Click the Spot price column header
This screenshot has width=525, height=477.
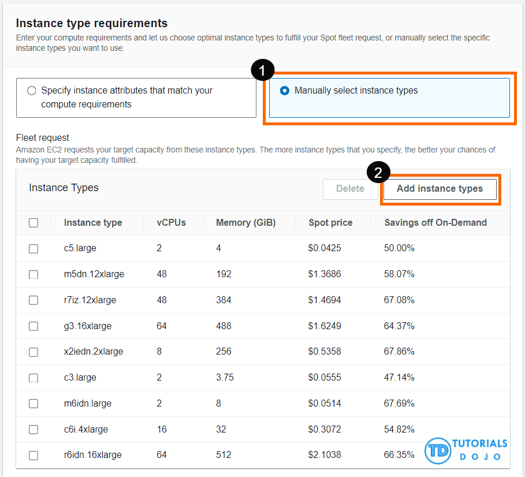(330, 223)
